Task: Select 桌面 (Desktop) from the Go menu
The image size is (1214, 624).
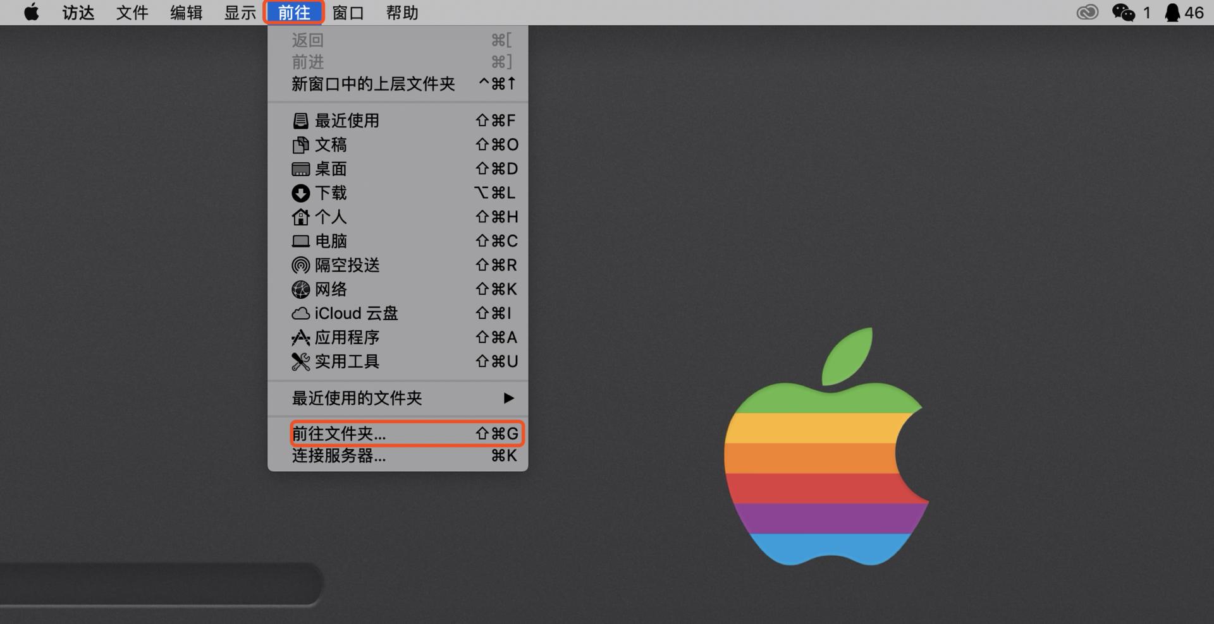Action: click(x=332, y=169)
